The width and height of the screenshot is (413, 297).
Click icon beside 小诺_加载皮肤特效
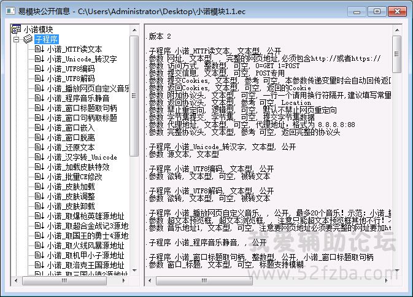pos(39,167)
